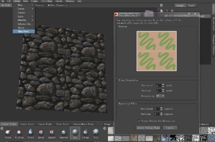Expand the Materials submenu
The height and width of the screenshot is (142, 215).
24,20
